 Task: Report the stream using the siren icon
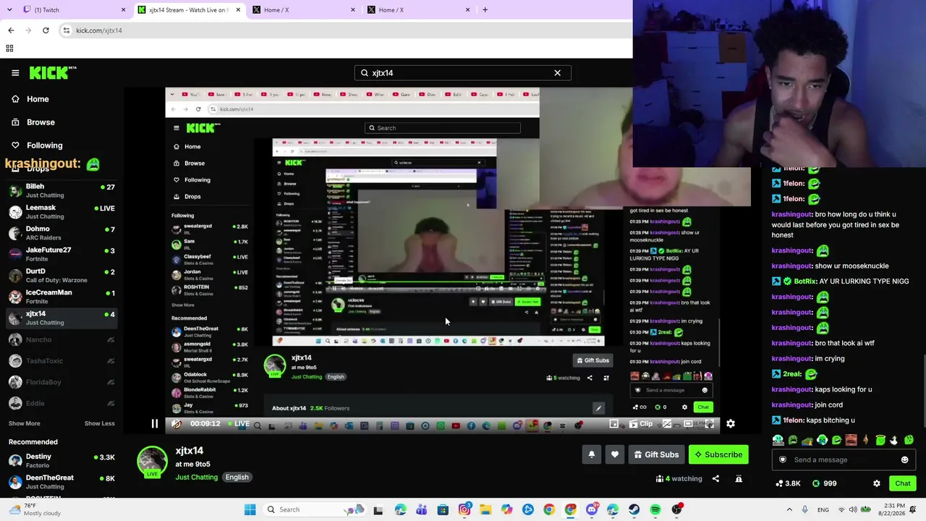click(x=739, y=478)
